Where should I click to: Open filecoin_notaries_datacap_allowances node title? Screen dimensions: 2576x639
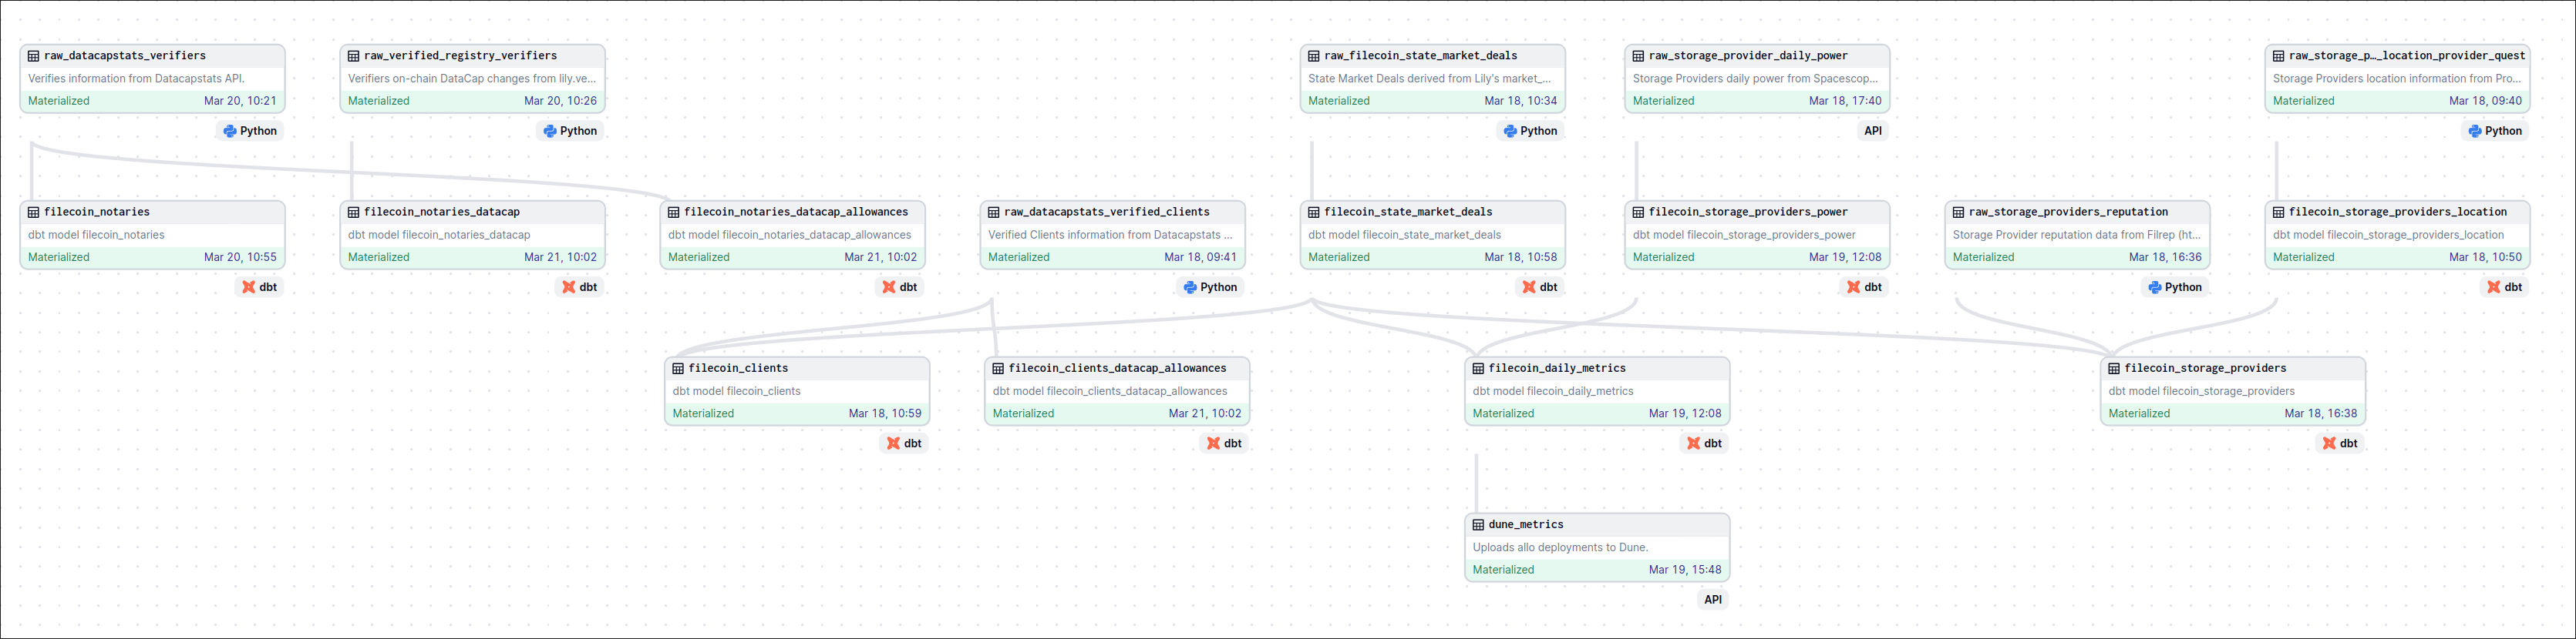coord(795,212)
